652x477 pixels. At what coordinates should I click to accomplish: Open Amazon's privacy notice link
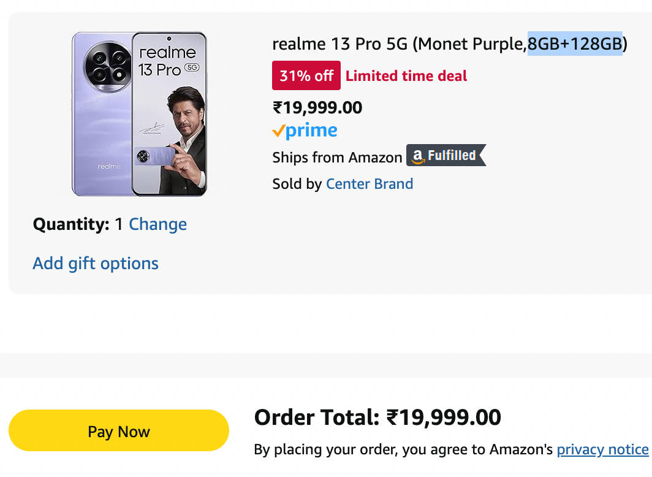(x=602, y=449)
